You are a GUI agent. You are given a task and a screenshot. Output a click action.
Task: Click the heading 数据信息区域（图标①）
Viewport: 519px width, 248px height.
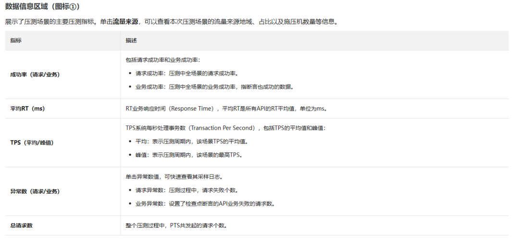click(42, 7)
